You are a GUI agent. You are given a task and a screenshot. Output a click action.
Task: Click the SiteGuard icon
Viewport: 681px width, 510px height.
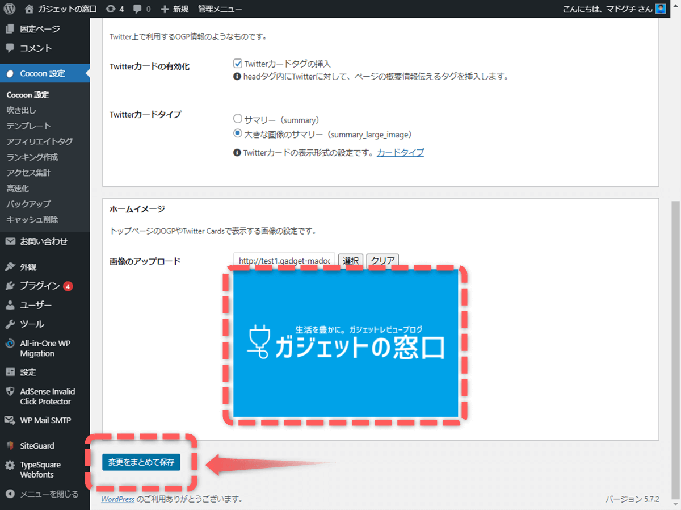(10, 446)
